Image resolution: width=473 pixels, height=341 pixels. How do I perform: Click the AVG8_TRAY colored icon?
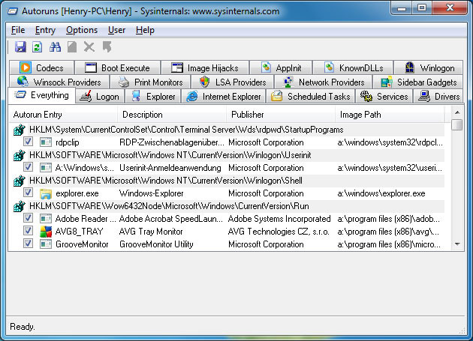coord(46,232)
